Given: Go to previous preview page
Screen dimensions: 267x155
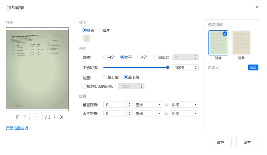Looking at the screenshot, I should 25,117.
